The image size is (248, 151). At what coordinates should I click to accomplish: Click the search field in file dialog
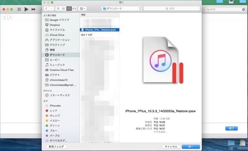[x=172, y=9]
